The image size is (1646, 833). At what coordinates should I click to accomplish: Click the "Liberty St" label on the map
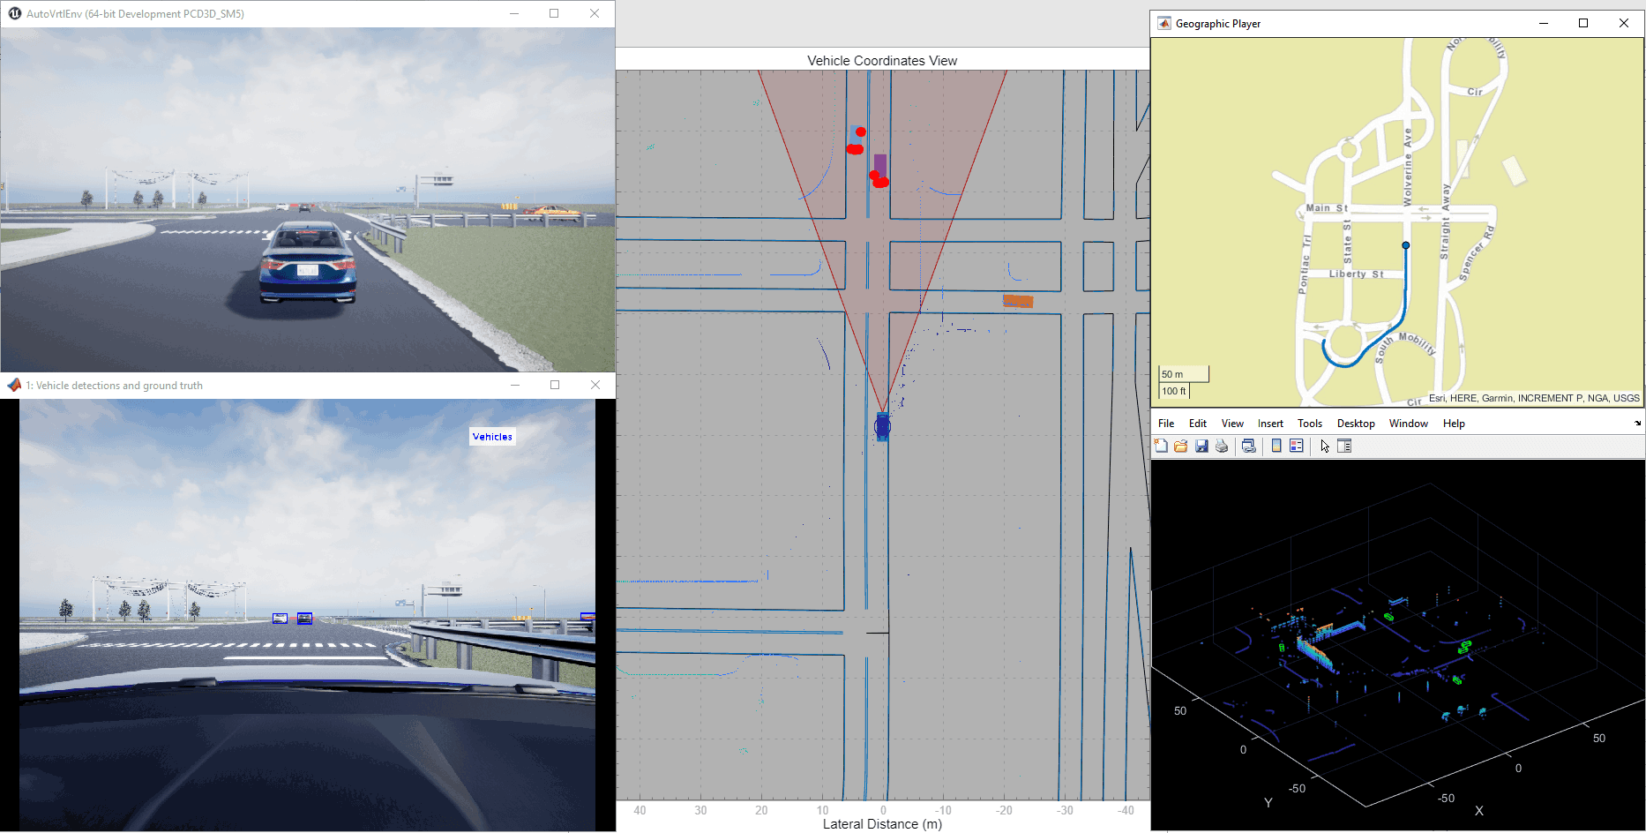1357,274
